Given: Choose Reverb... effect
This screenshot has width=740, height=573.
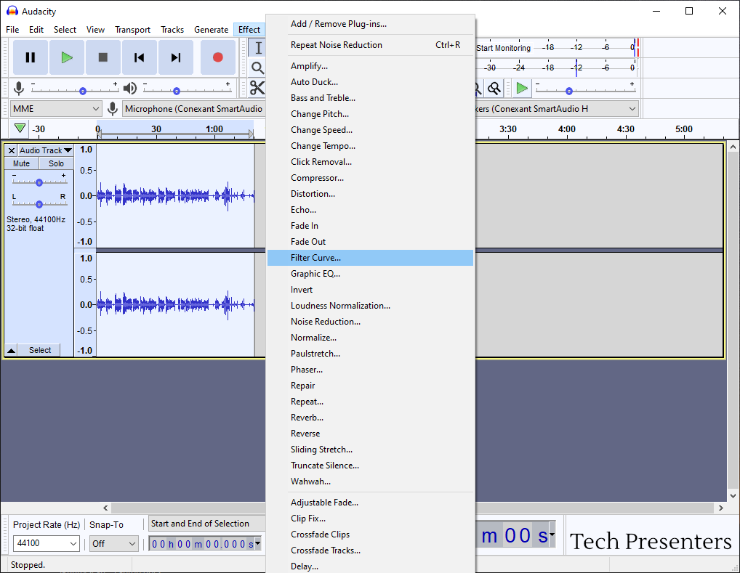Looking at the screenshot, I should coord(370,418).
